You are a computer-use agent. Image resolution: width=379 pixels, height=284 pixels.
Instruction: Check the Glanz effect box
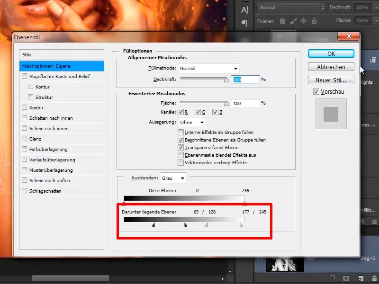coord(25,139)
